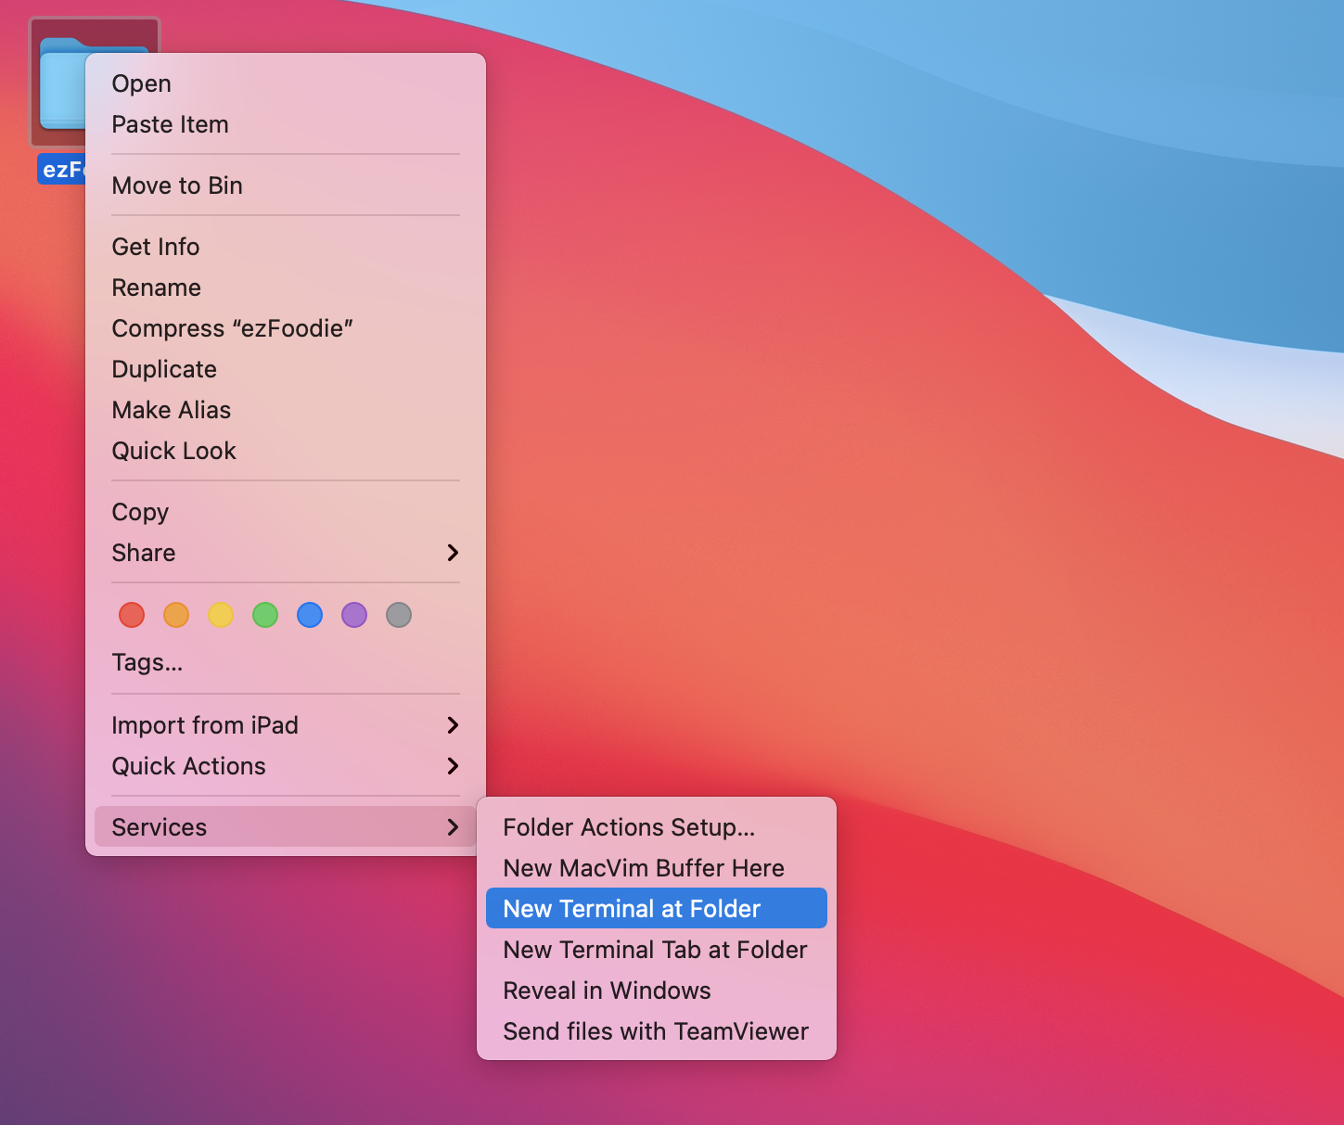Open the Tags… editor
This screenshot has height=1125, width=1344.
point(147,662)
